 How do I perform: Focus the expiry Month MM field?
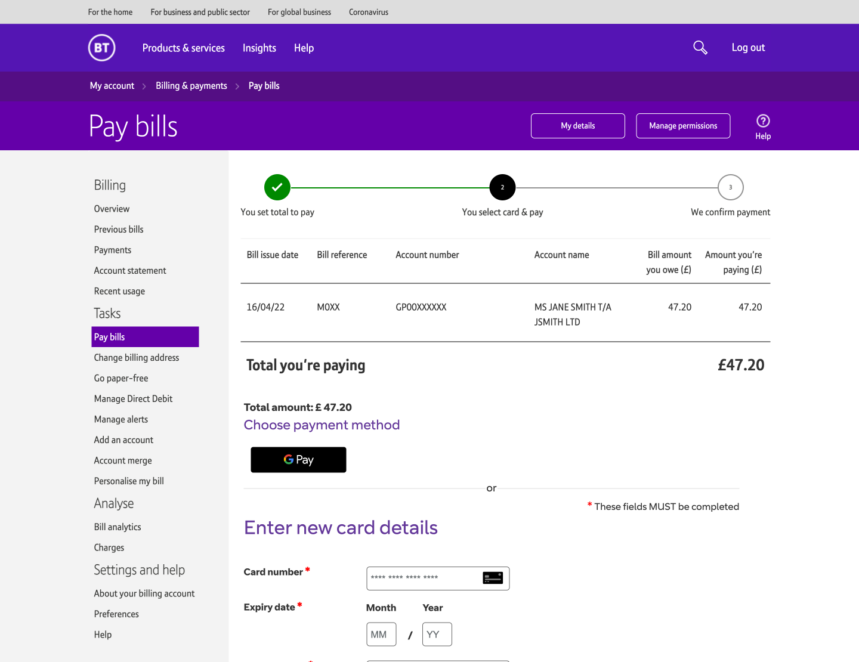pyautogui.click(x=381, y=635)
